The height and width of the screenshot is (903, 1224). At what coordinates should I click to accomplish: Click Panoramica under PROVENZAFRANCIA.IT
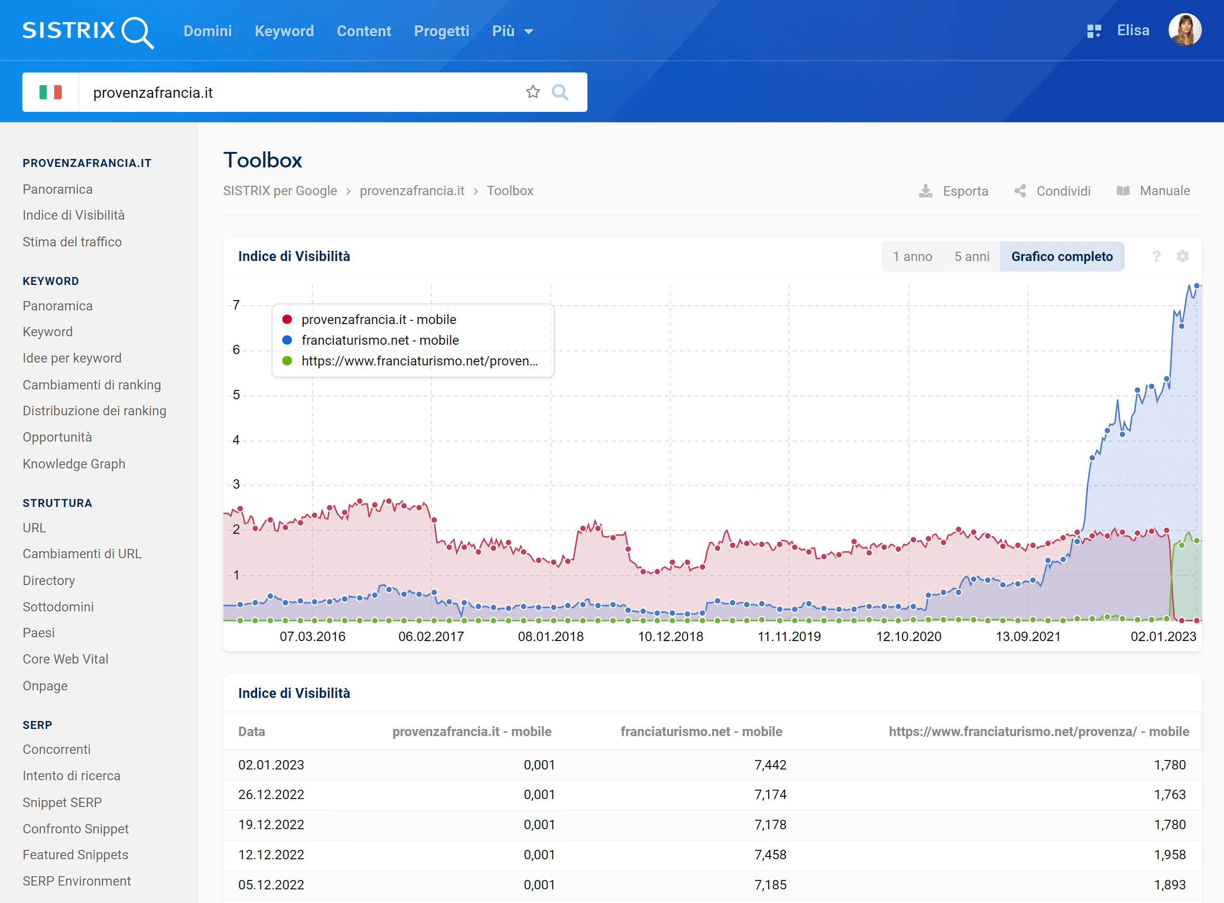(57, 189)
